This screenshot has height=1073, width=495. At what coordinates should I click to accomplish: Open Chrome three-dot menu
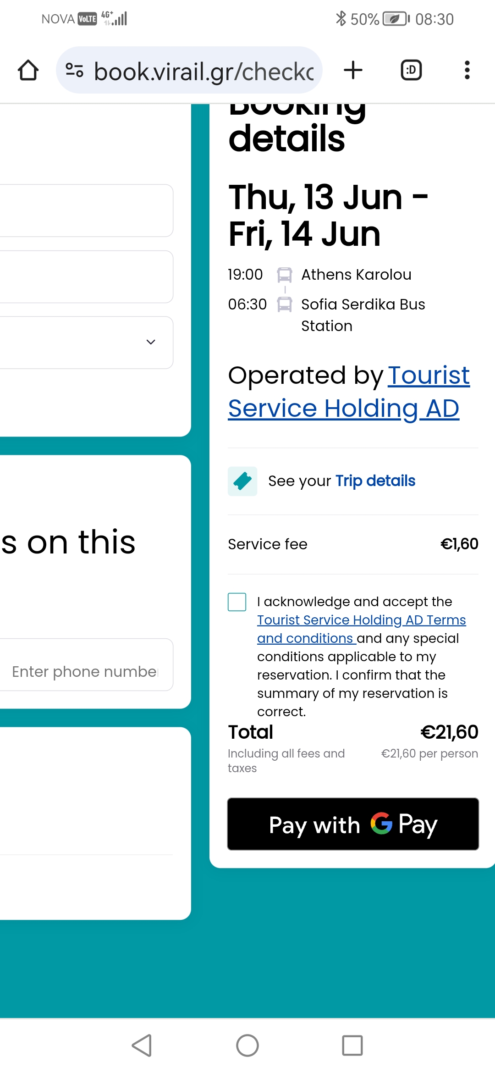(x=467, y=70)
